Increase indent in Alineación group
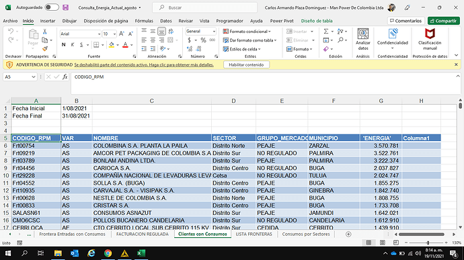 [153, 49]
